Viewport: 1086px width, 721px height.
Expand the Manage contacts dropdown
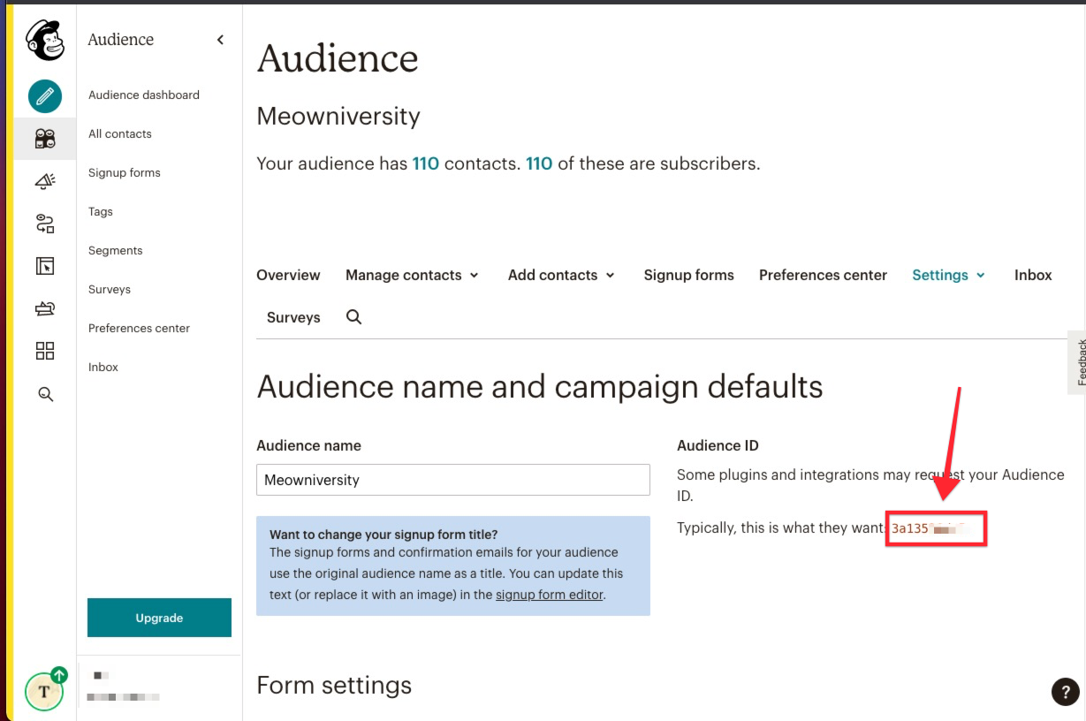412,275
